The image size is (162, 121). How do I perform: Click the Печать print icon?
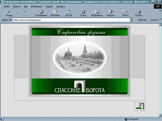coord(139,12)
